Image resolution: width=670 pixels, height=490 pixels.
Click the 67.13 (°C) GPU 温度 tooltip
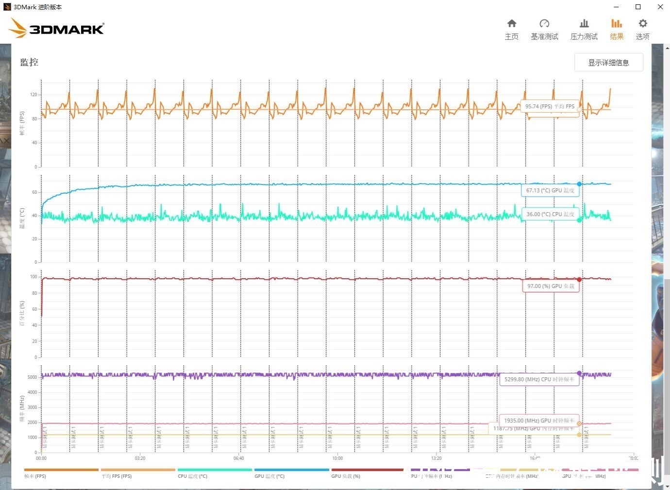550,190
